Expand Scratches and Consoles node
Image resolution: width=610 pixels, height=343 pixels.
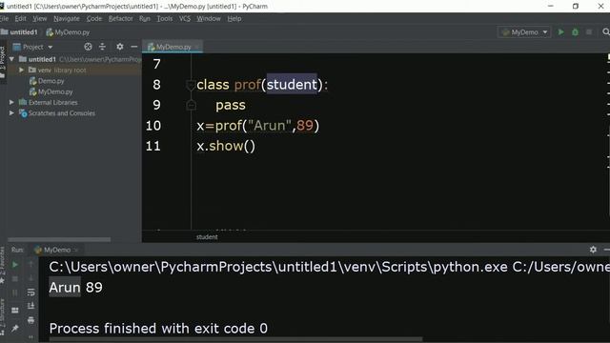coord(11,113)
